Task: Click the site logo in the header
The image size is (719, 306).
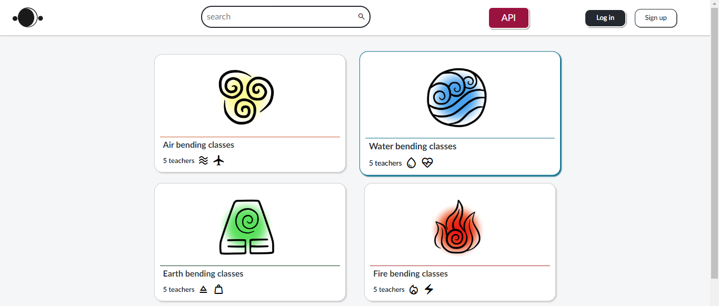Action: [x=27, y=18]
